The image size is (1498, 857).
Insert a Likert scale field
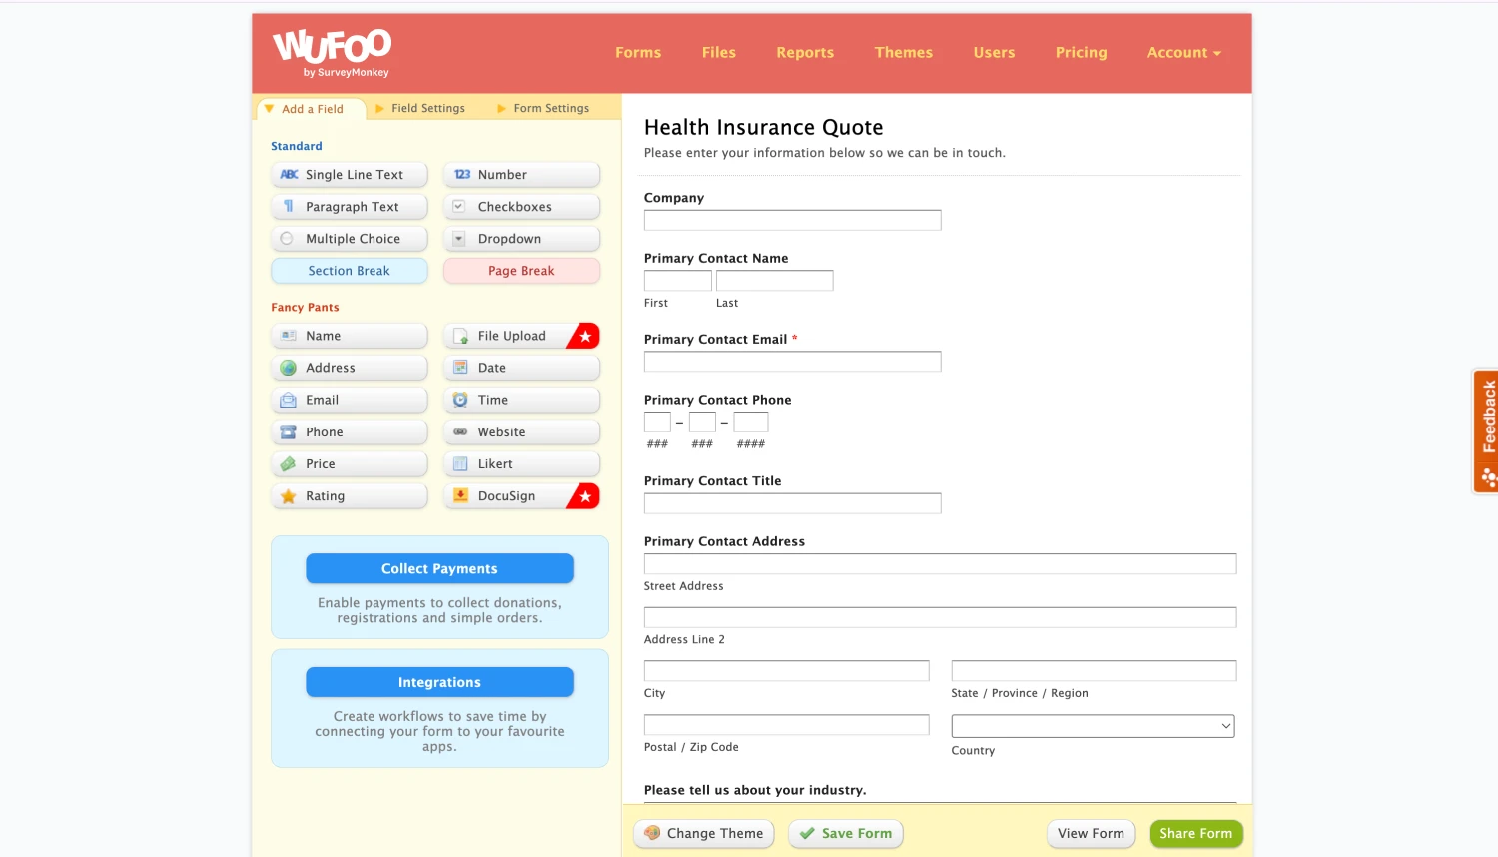pos(520,464)
